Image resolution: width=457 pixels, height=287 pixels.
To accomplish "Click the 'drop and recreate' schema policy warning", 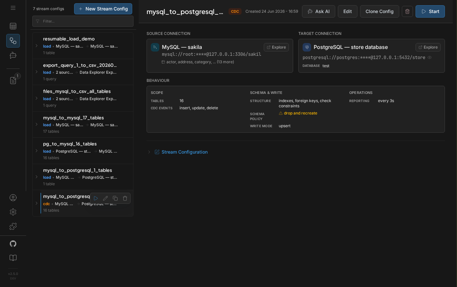I will [x=298, y=113].
